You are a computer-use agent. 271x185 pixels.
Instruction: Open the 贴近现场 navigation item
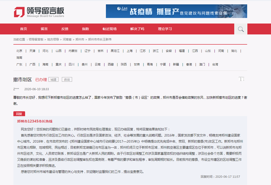[109, 29]
